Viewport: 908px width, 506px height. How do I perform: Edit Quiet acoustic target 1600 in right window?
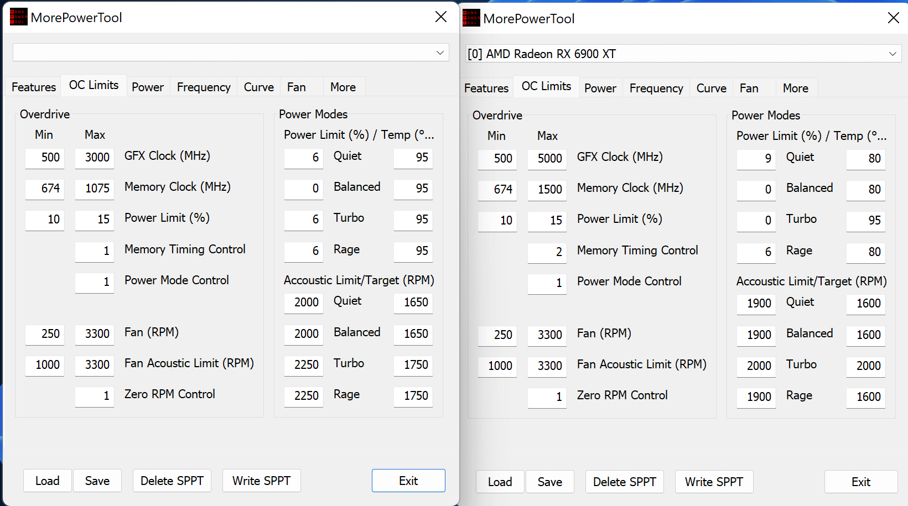tap(866, 304)
